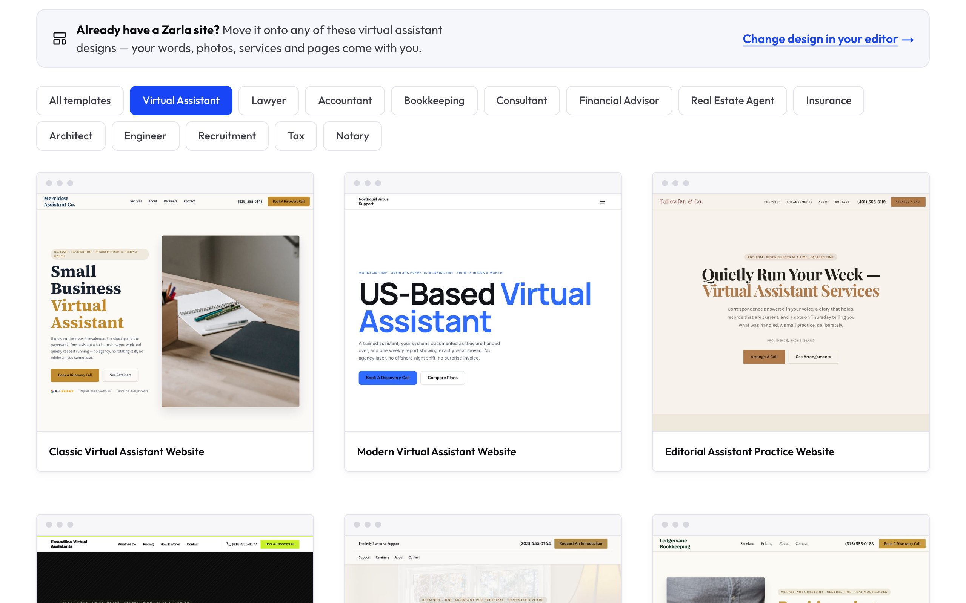Click green Book A Discovery Call in Errandline header
Screen dimensions: 966x603
[280, 544]
